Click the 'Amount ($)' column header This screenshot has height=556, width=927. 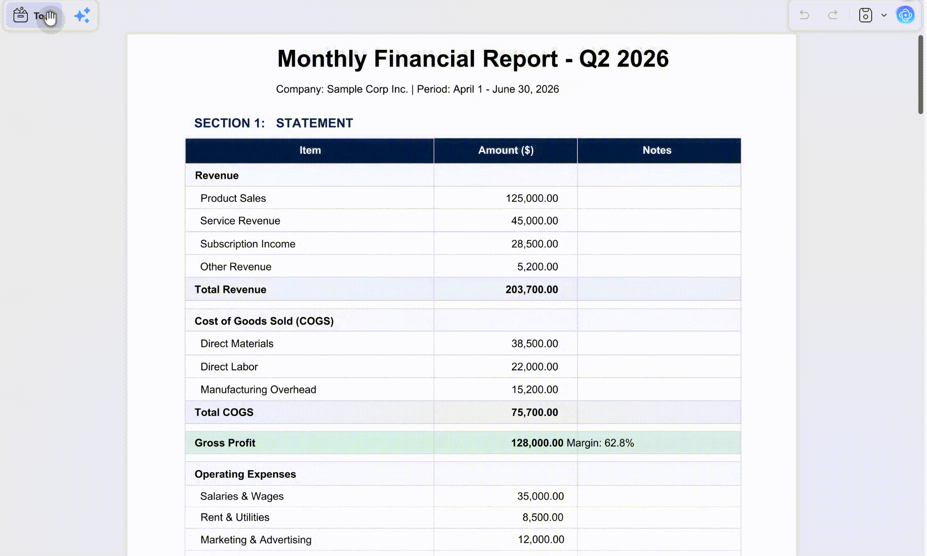pos(506,150)
